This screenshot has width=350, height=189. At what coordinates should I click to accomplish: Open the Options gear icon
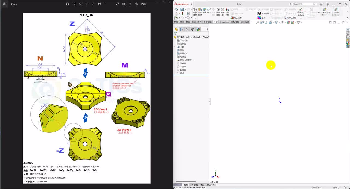(188, 18)
